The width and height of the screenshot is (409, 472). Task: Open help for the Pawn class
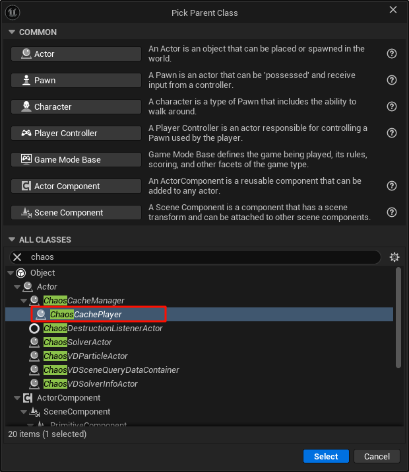(x=392, y=80)
